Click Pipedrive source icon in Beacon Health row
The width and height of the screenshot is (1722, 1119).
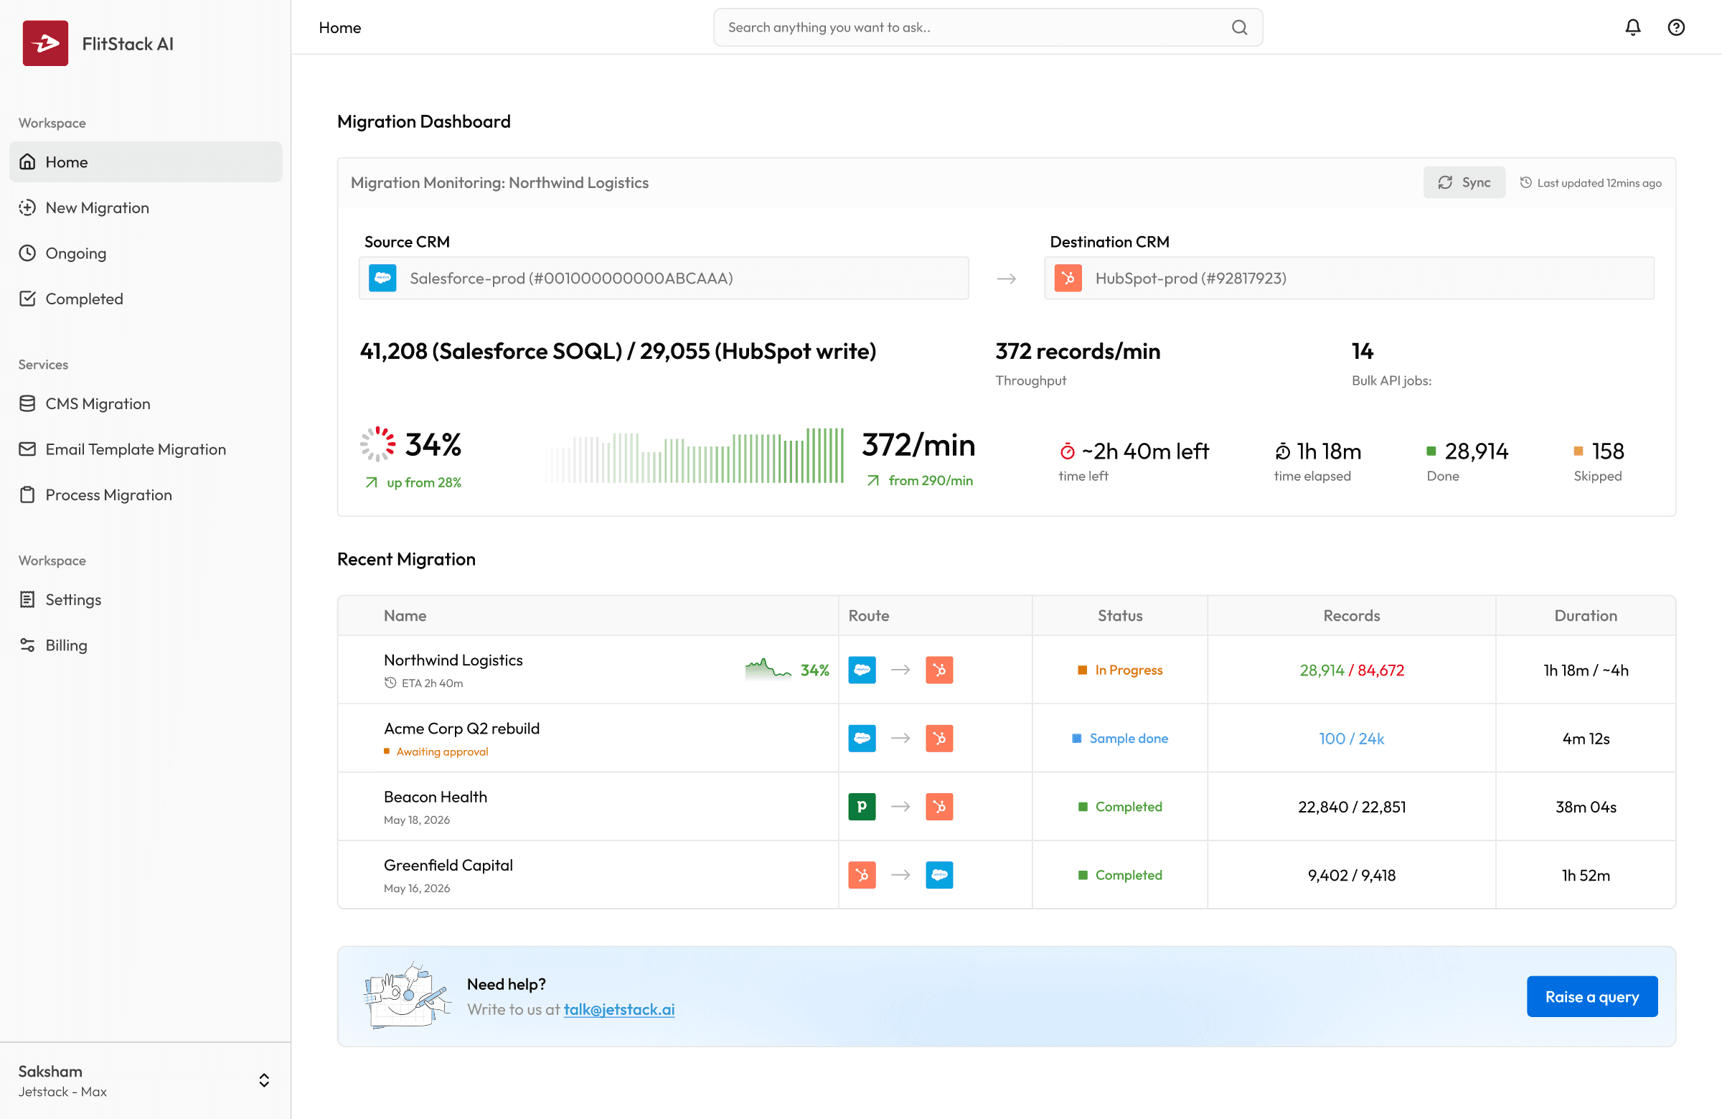click(x=861, y=807)
